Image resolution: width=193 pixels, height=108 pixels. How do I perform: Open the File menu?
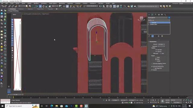click(x=2, y=3)
